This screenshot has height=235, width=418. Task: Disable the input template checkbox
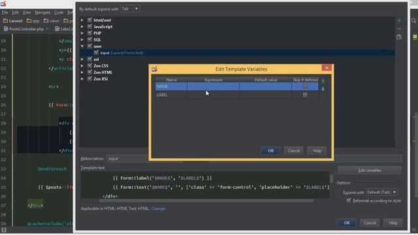click(96, 53)
